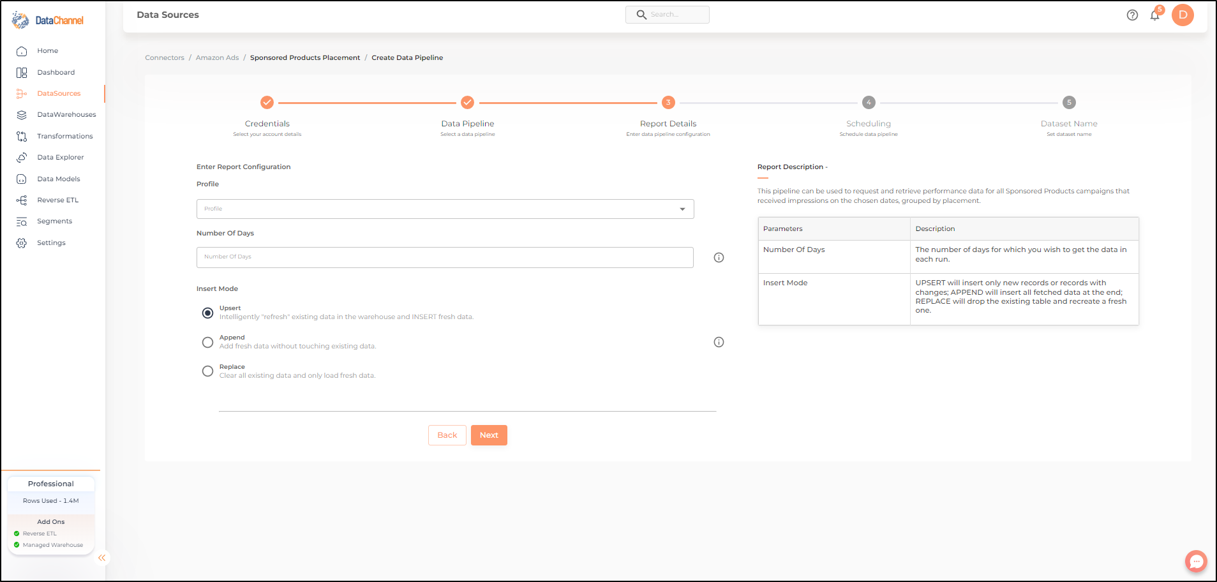Click the Data Explorer sidebar icon
The width and height of the screenshot is (1217, 582).
tap(22, 158)
